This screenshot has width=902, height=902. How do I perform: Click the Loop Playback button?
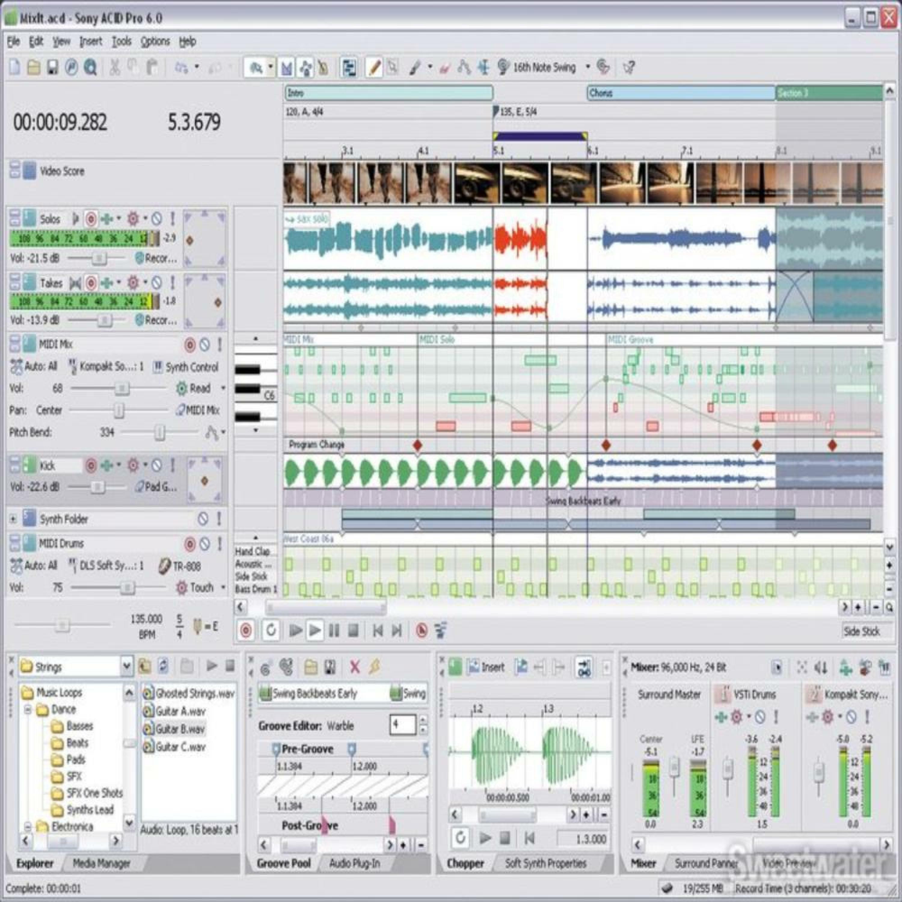pos(271,631)
